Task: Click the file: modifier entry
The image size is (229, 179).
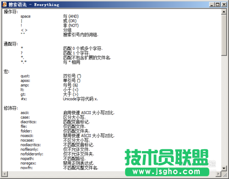Action: point(24,126)
